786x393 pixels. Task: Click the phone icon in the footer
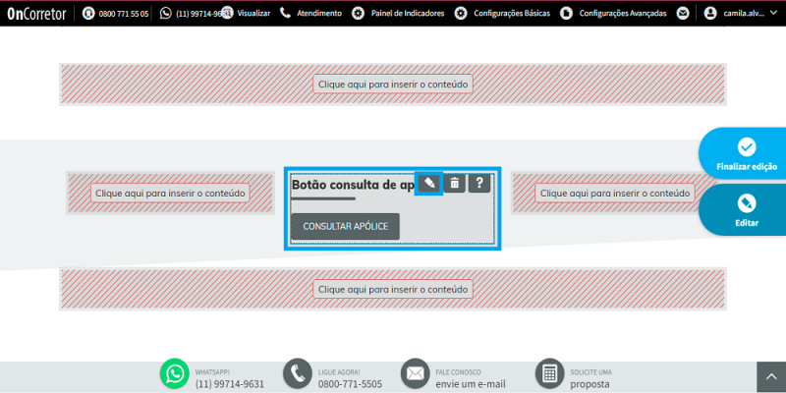(297, 373)
